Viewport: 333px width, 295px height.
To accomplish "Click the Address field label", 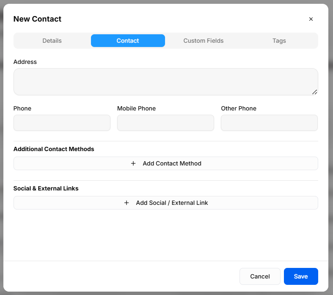I will click(x=25, y=62).
